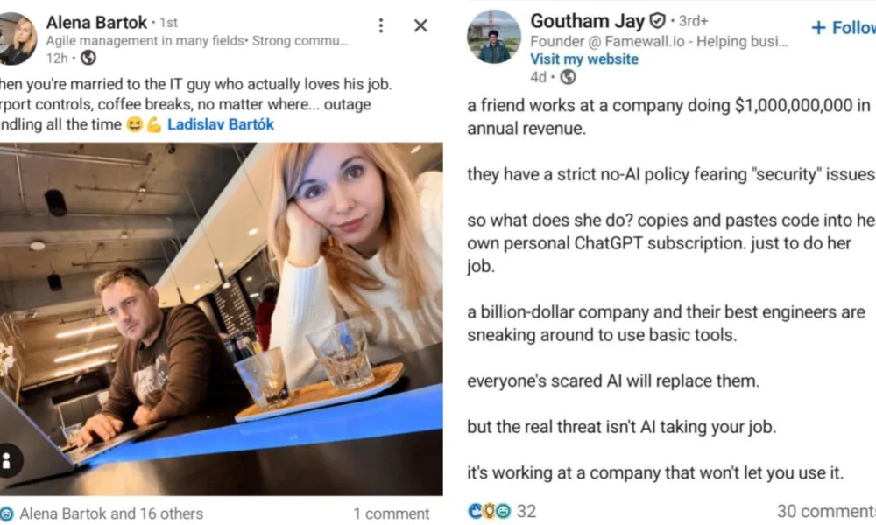Viewport: 876px width, 525px height.
Task: Open the 30 comments link on Goutham's post
Action: coord(826,511)
